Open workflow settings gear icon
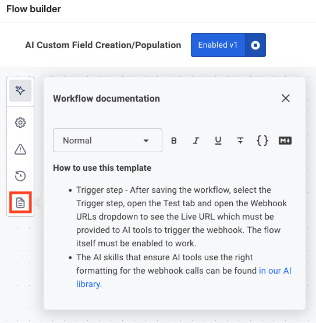This screenshot has height=323, width=316. pyautogui.click(x=20, y=123)
